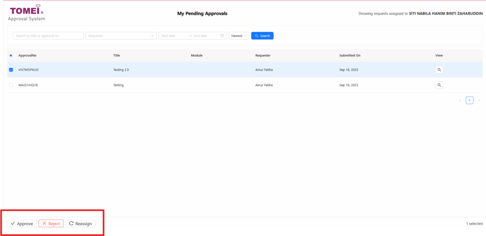Click the Submitted On column header
Viewport: 486px width, 236px height.
[x=350, y=55]
